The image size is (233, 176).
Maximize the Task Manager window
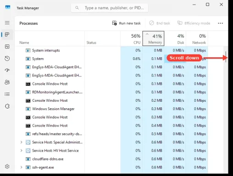(x=207, y=5)
